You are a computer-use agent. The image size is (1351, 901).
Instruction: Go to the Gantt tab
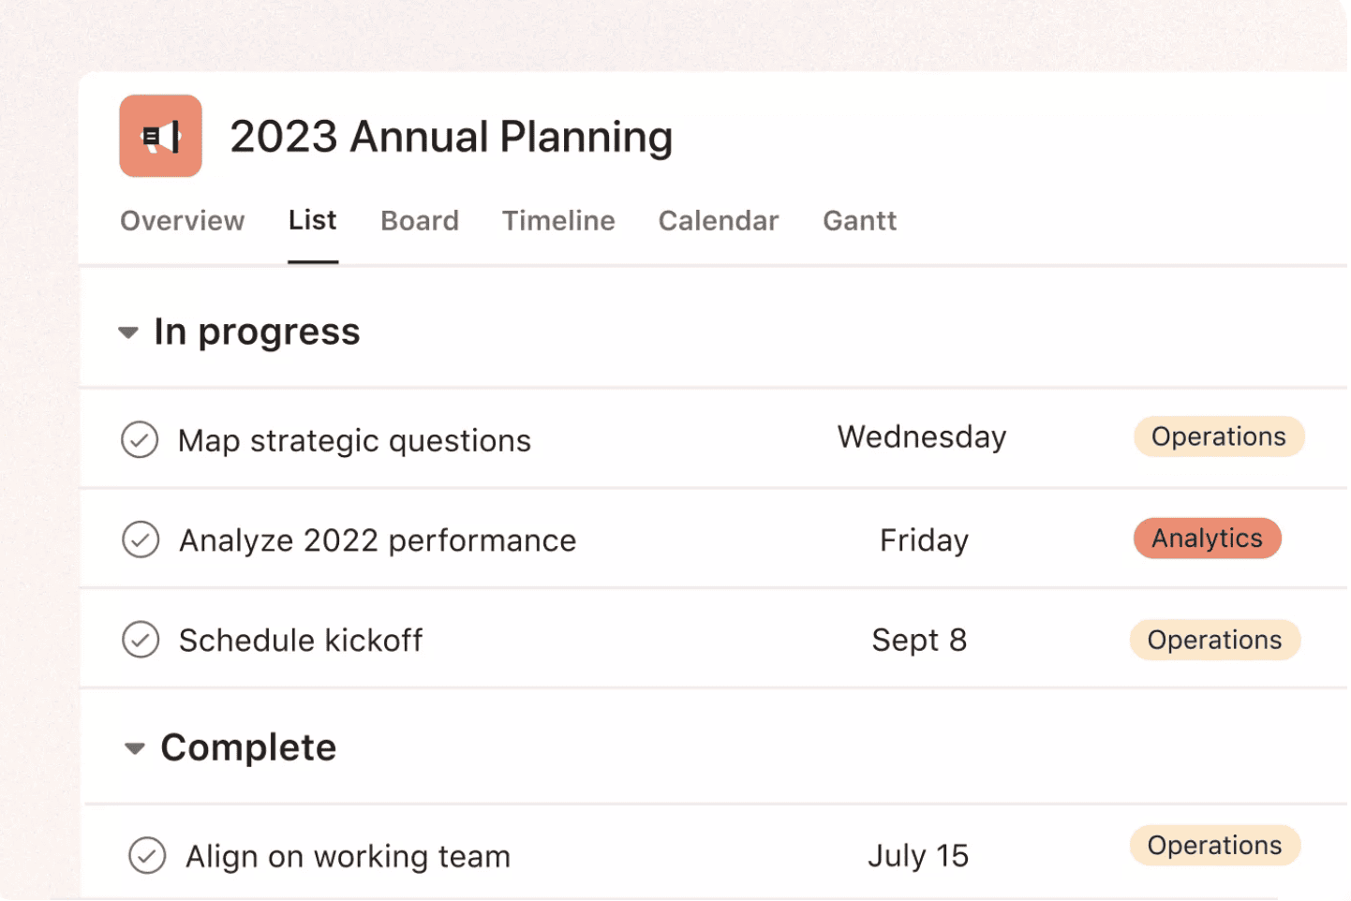[x=859, y=221]
